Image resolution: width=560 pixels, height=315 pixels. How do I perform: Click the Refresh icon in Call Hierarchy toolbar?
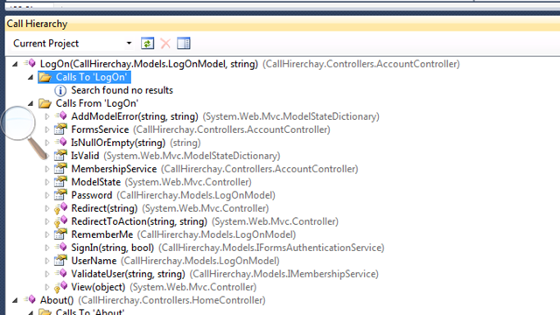point(147,44)
